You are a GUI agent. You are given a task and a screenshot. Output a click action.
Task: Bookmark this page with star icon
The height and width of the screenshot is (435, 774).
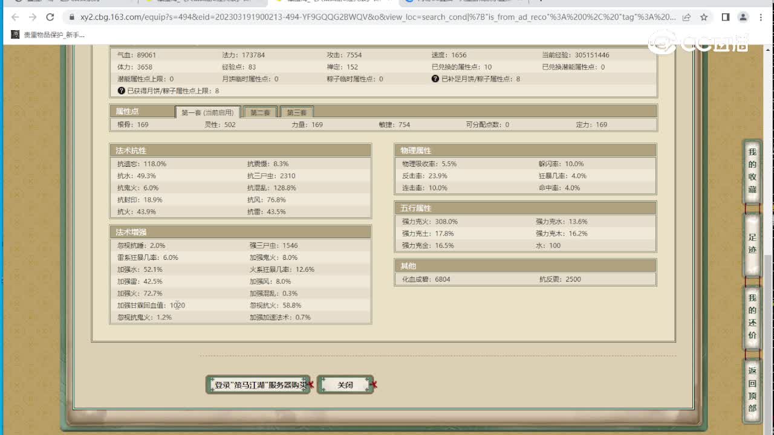pyautogui.click(x=704, y=18)
